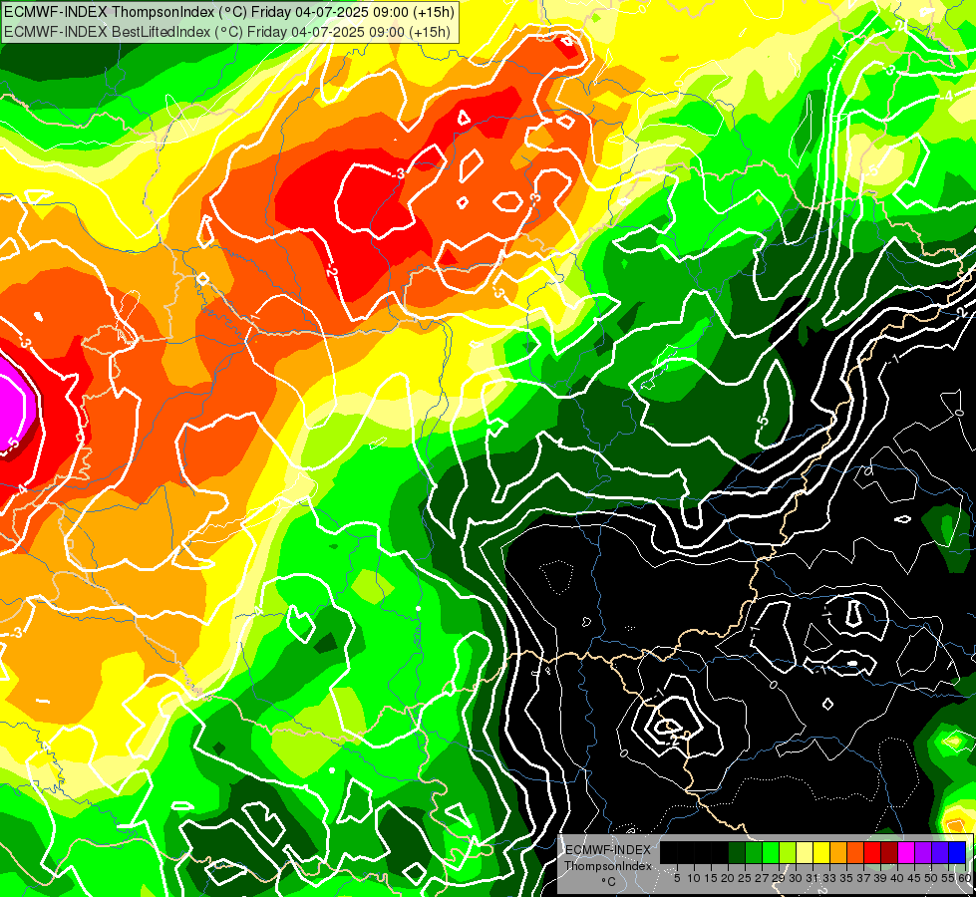The width and height of the screenshot is (976, 897).
Task: Select the bright red legend swatch (37-39)
Action: [872, 853]
